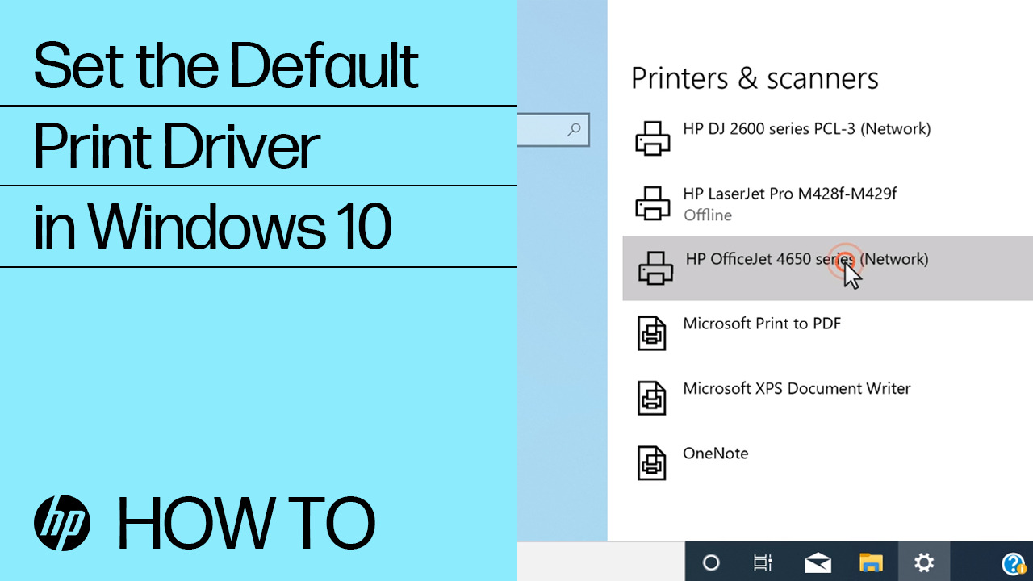Open File Explorer from the taskbar
The width and height of the screenshot is (1033, 581).
click(x=871, y=562)
